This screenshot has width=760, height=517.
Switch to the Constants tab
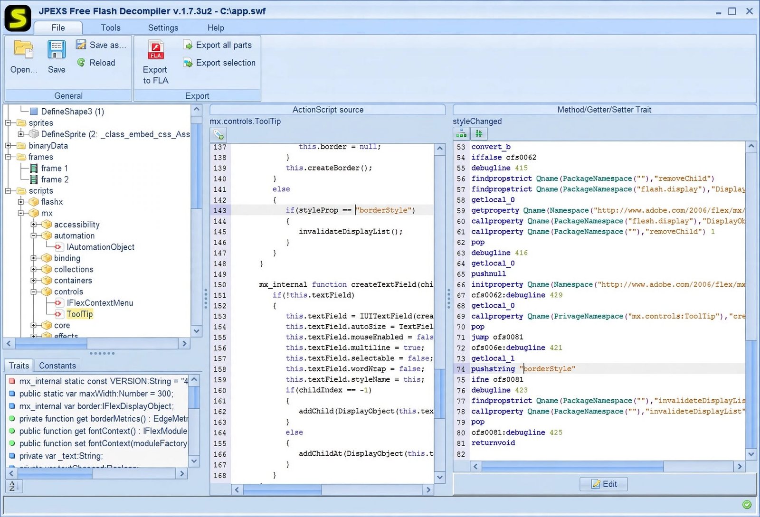point(57,366)
